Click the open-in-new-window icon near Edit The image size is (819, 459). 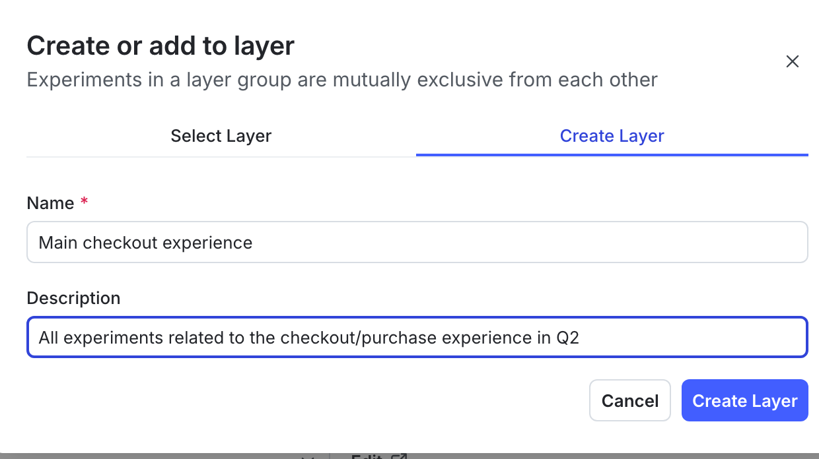(399, 456)
